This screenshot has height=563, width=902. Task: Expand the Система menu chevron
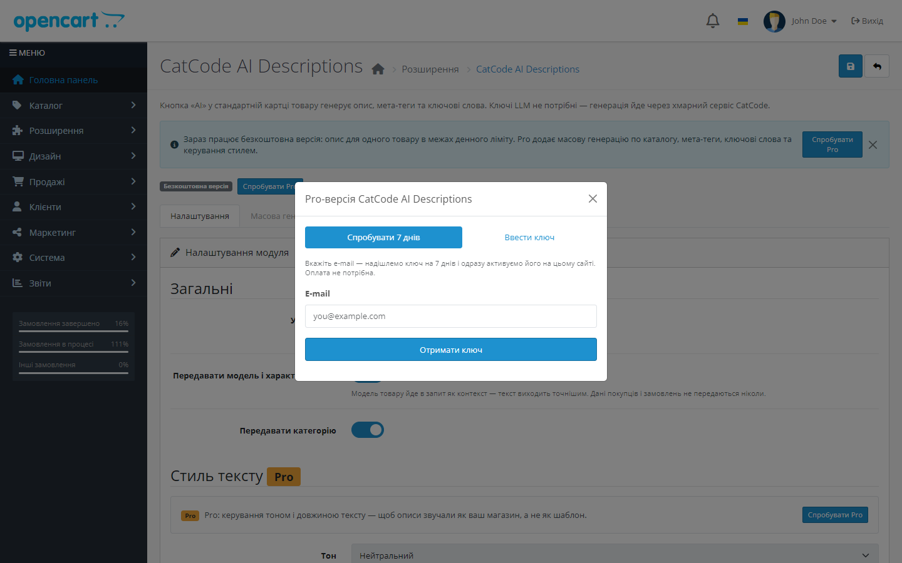pyautogui.click(x=133, y=257)
